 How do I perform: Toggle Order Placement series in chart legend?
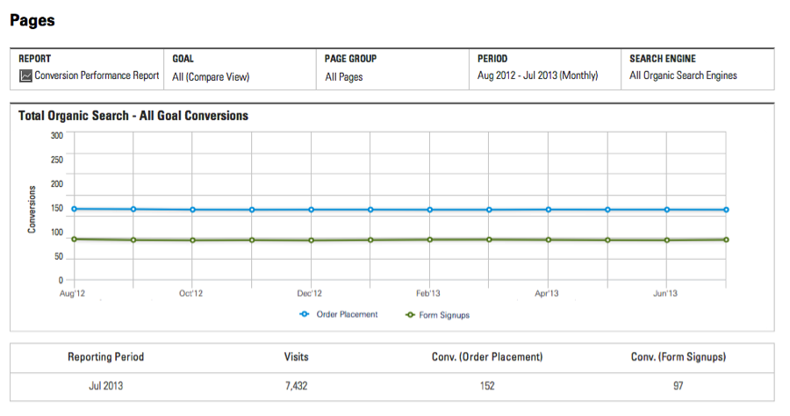click(347, 314)
